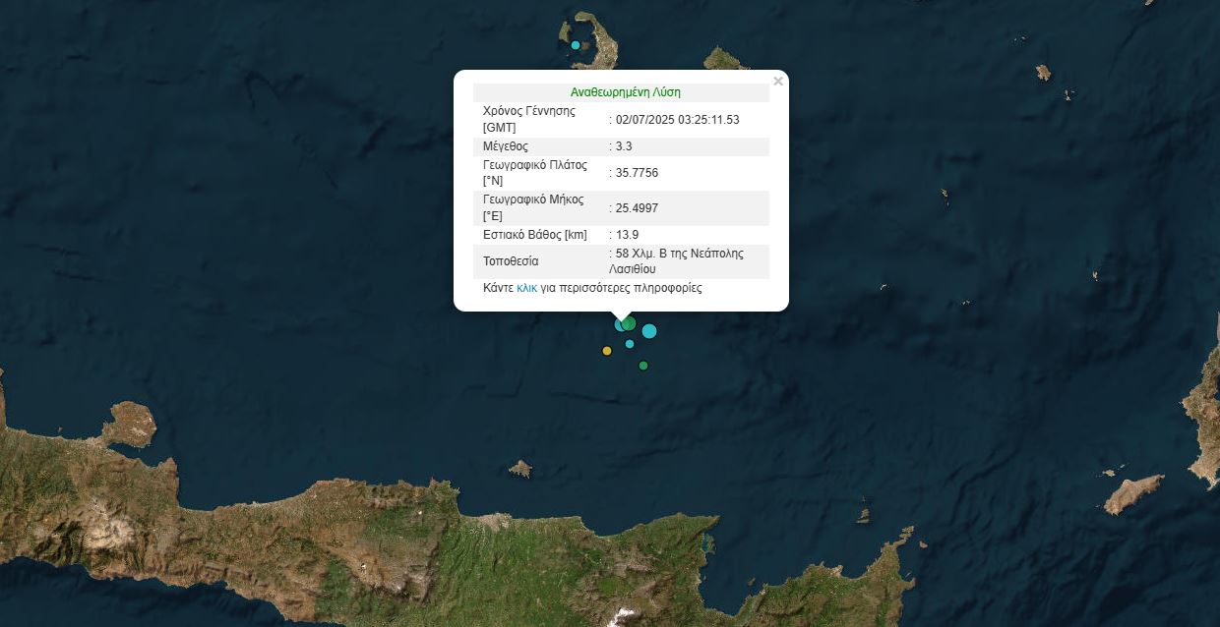Click the 'Τοποθεσία' row label

[511, 261]
